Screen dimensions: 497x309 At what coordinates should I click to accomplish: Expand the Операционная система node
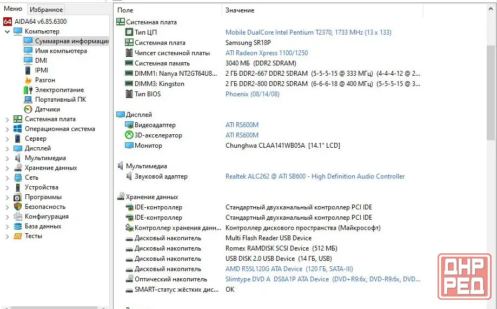7,129
